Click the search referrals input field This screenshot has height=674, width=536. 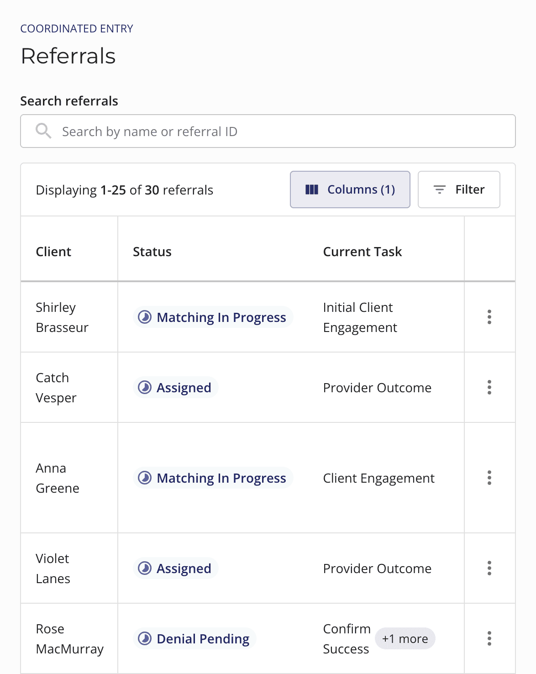268,131
